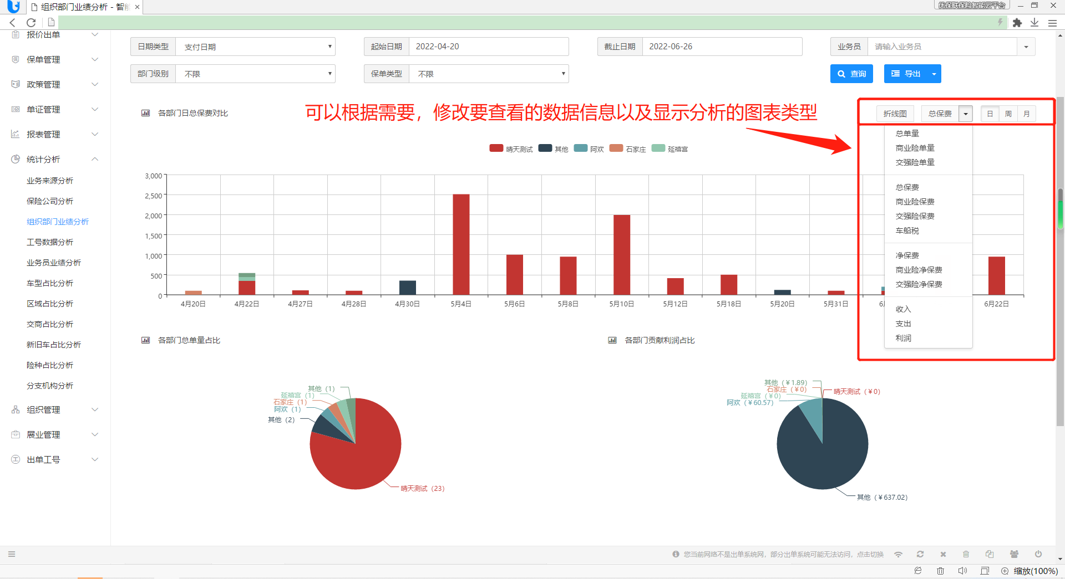1065x579 pixels.
Task: Toggle chart type via 折线图 button
Action: click(x=895, y=114)
